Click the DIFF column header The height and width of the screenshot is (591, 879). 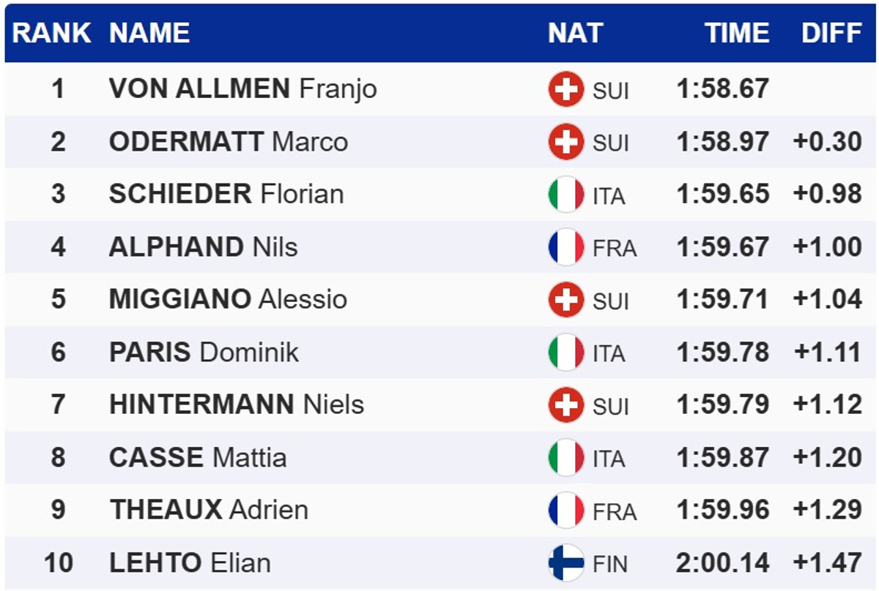click(831, 33)
